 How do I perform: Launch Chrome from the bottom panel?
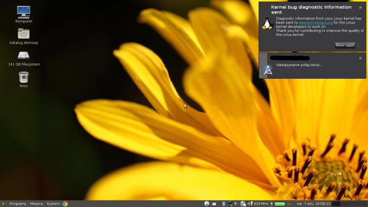click(65, 204)
